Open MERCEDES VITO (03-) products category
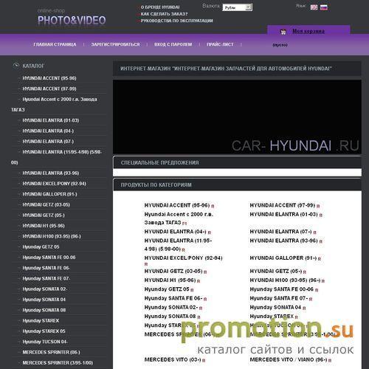 pos(173,359)
